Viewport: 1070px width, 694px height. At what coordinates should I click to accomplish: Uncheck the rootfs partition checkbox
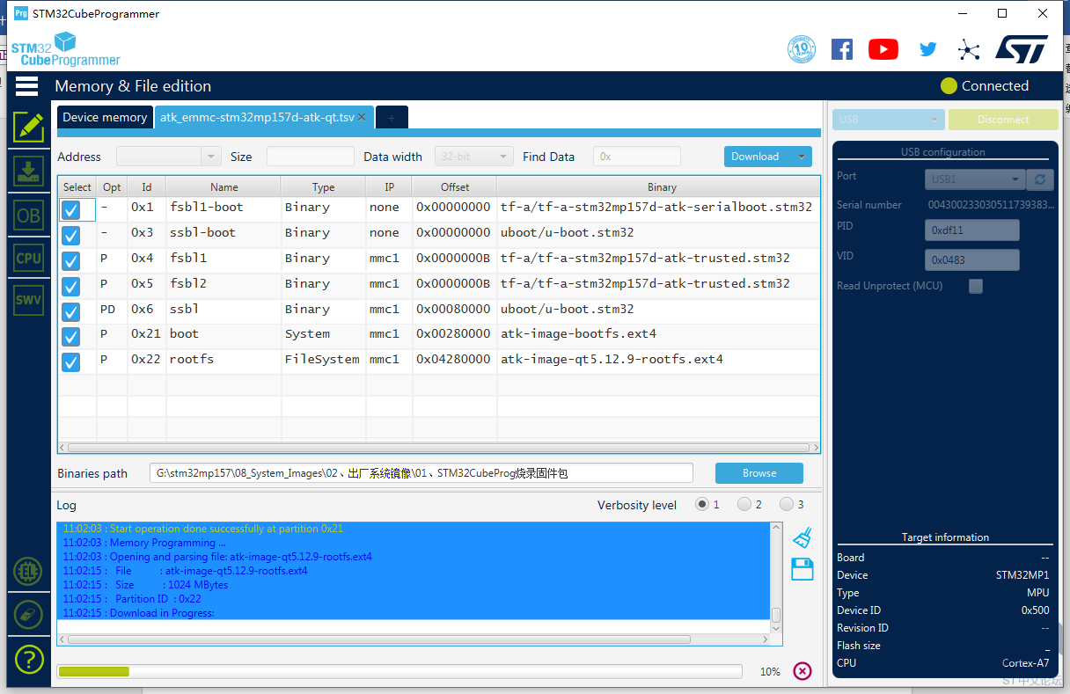coord(70,362)
